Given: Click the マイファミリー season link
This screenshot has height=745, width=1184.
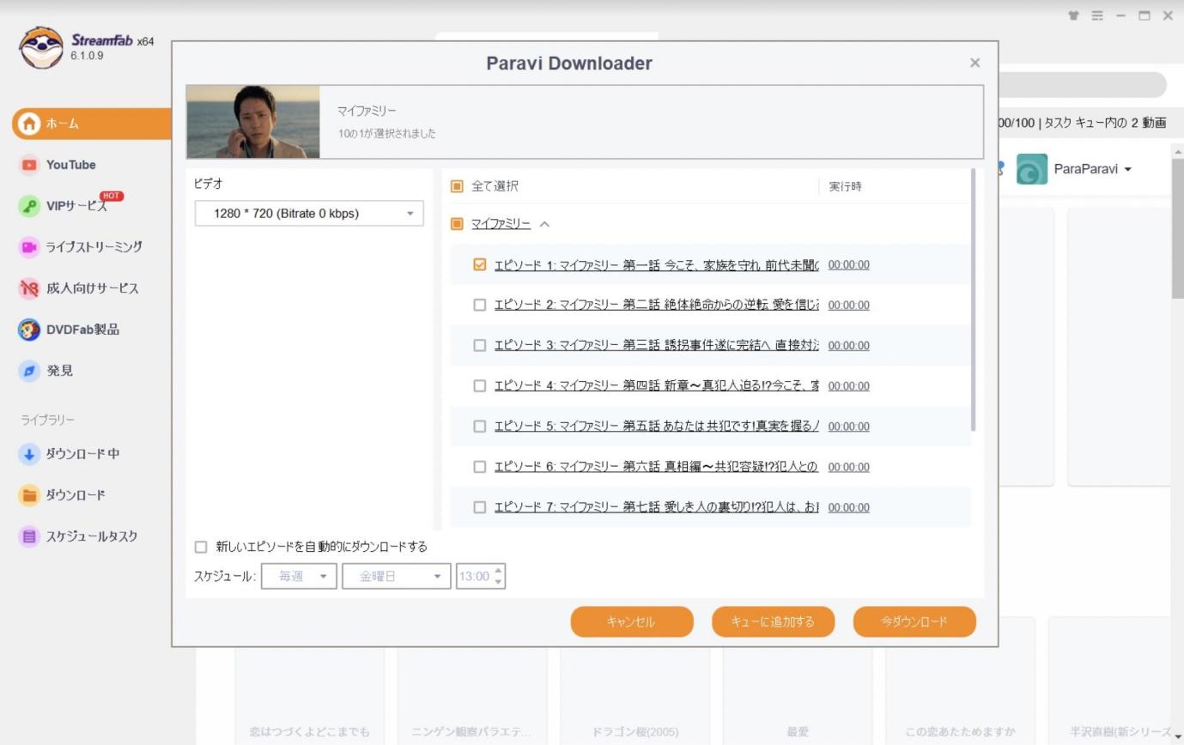Looking at the screenshot, I should pyautogui.click(x=501, y=224).
